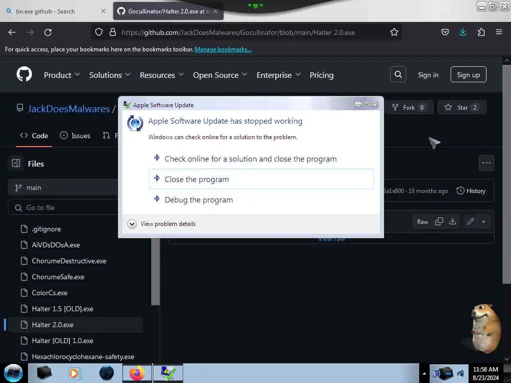Viewport: 511px width, 383px height.
Task: Open the extensions puzzle icon
Action: (x=481, y=32)
